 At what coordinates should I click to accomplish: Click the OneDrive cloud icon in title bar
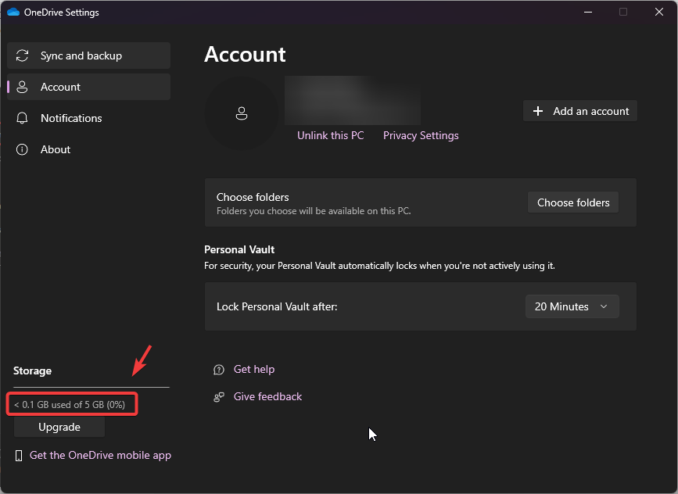[13, 13]
